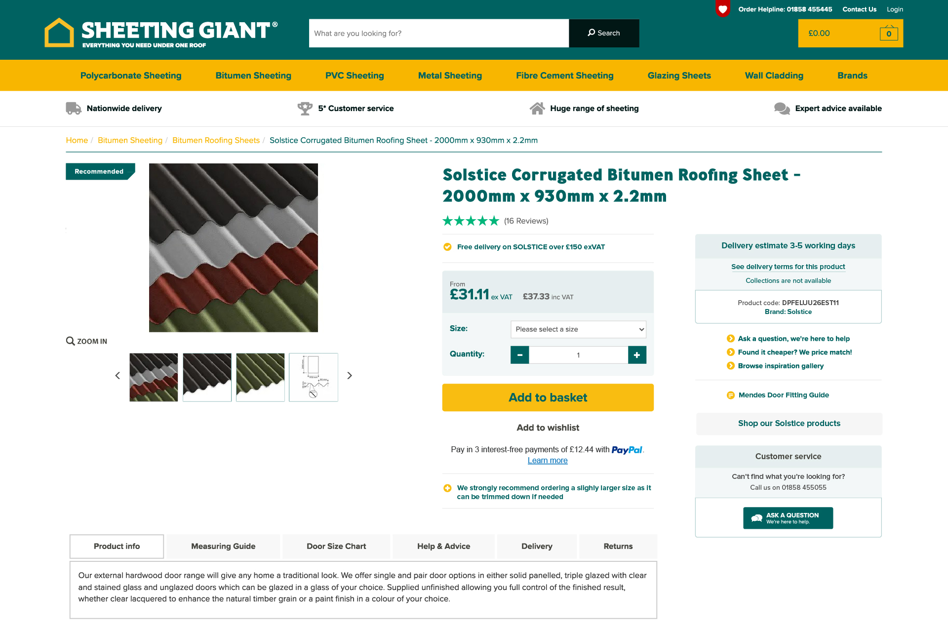Open the Delivery tab

click(537, 546)
